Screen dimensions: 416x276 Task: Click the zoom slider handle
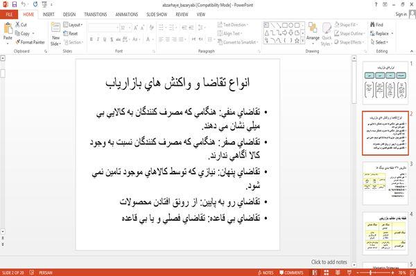tap(371, 273)
